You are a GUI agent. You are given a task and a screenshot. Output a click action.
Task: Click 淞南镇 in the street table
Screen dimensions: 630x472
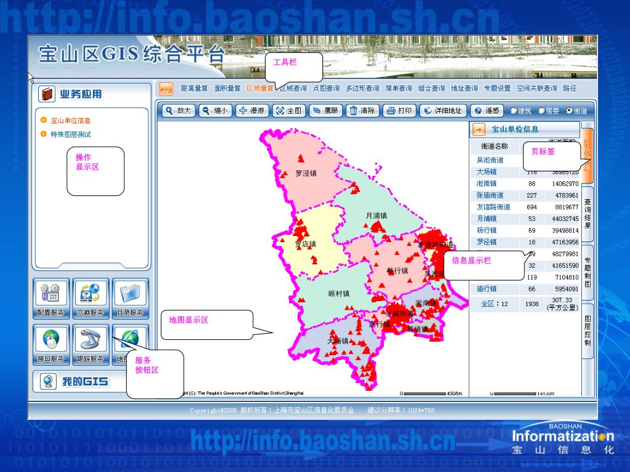(x=486, y=183)
